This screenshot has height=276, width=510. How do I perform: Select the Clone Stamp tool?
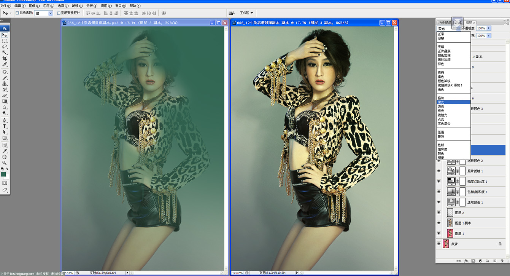(5, 84)
